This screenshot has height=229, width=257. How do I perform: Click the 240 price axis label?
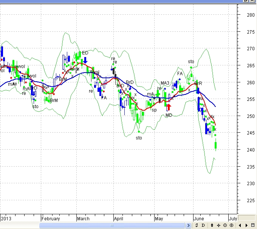coord(251,150)
